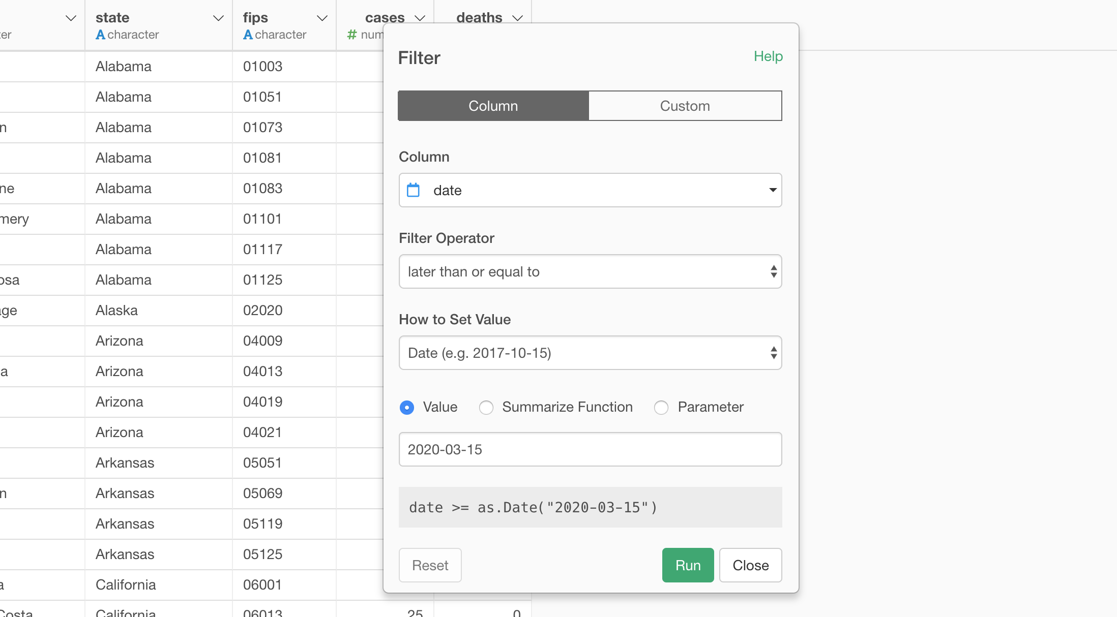The image size is (1117, 617).
Task: Click the Reset button
Action: coord(430,565)
